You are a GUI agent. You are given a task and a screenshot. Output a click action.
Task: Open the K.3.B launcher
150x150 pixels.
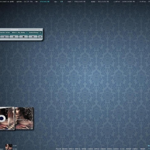(x=122, y=149)
